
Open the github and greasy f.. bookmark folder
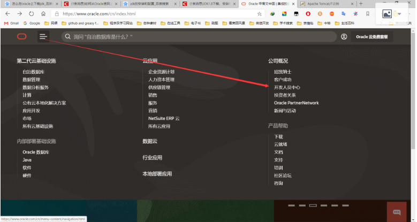click(x=80, y=23)
